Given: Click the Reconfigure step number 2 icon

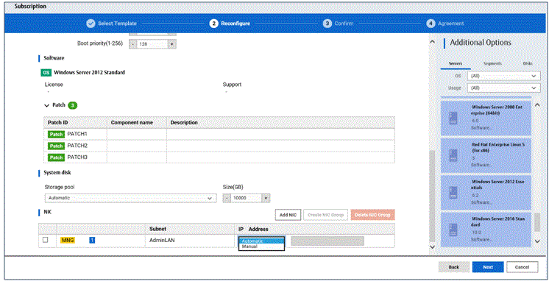Looking at the screenshot, I should (x=213, y=24).
